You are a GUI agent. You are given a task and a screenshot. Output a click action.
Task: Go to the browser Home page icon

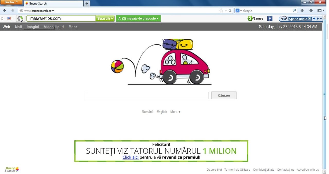(311, 11)
